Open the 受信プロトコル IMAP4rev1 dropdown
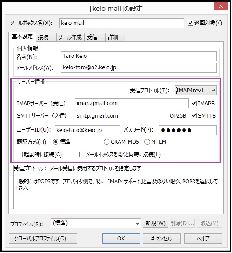Screen dimensions: 232x253 point(196,91)
